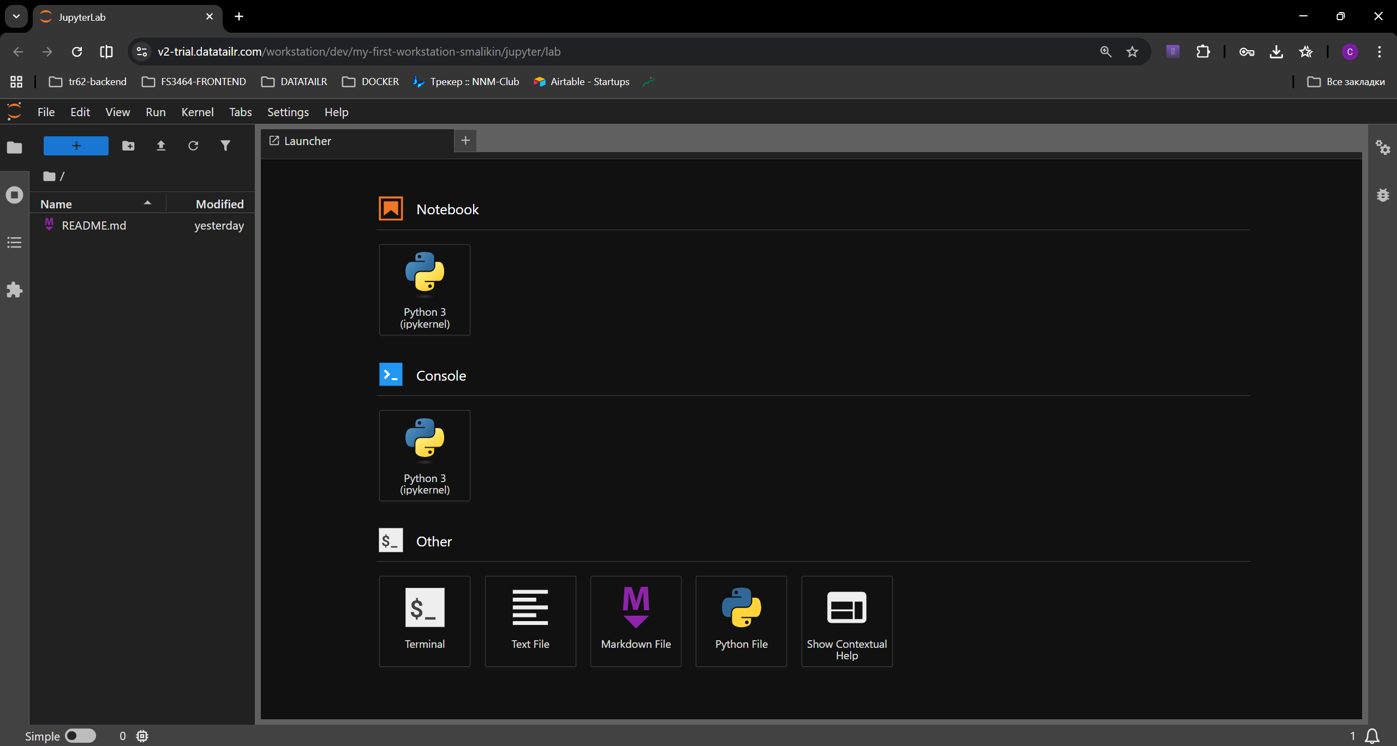Open the Edit menu
This screenshot has width=1397, height=746.
click(80, 112)
